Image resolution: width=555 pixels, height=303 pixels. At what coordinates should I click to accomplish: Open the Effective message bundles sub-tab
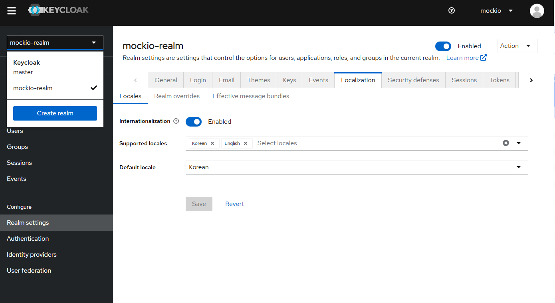click(x=251, y=96)
